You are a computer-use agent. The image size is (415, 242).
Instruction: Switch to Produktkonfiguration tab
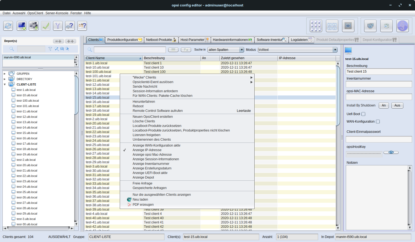pos(125,40)
